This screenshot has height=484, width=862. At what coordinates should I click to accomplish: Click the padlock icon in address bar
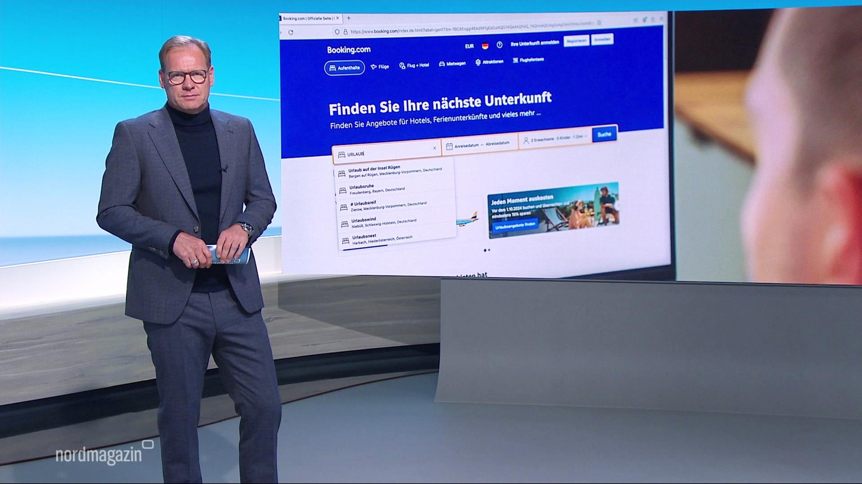(345, 32)
